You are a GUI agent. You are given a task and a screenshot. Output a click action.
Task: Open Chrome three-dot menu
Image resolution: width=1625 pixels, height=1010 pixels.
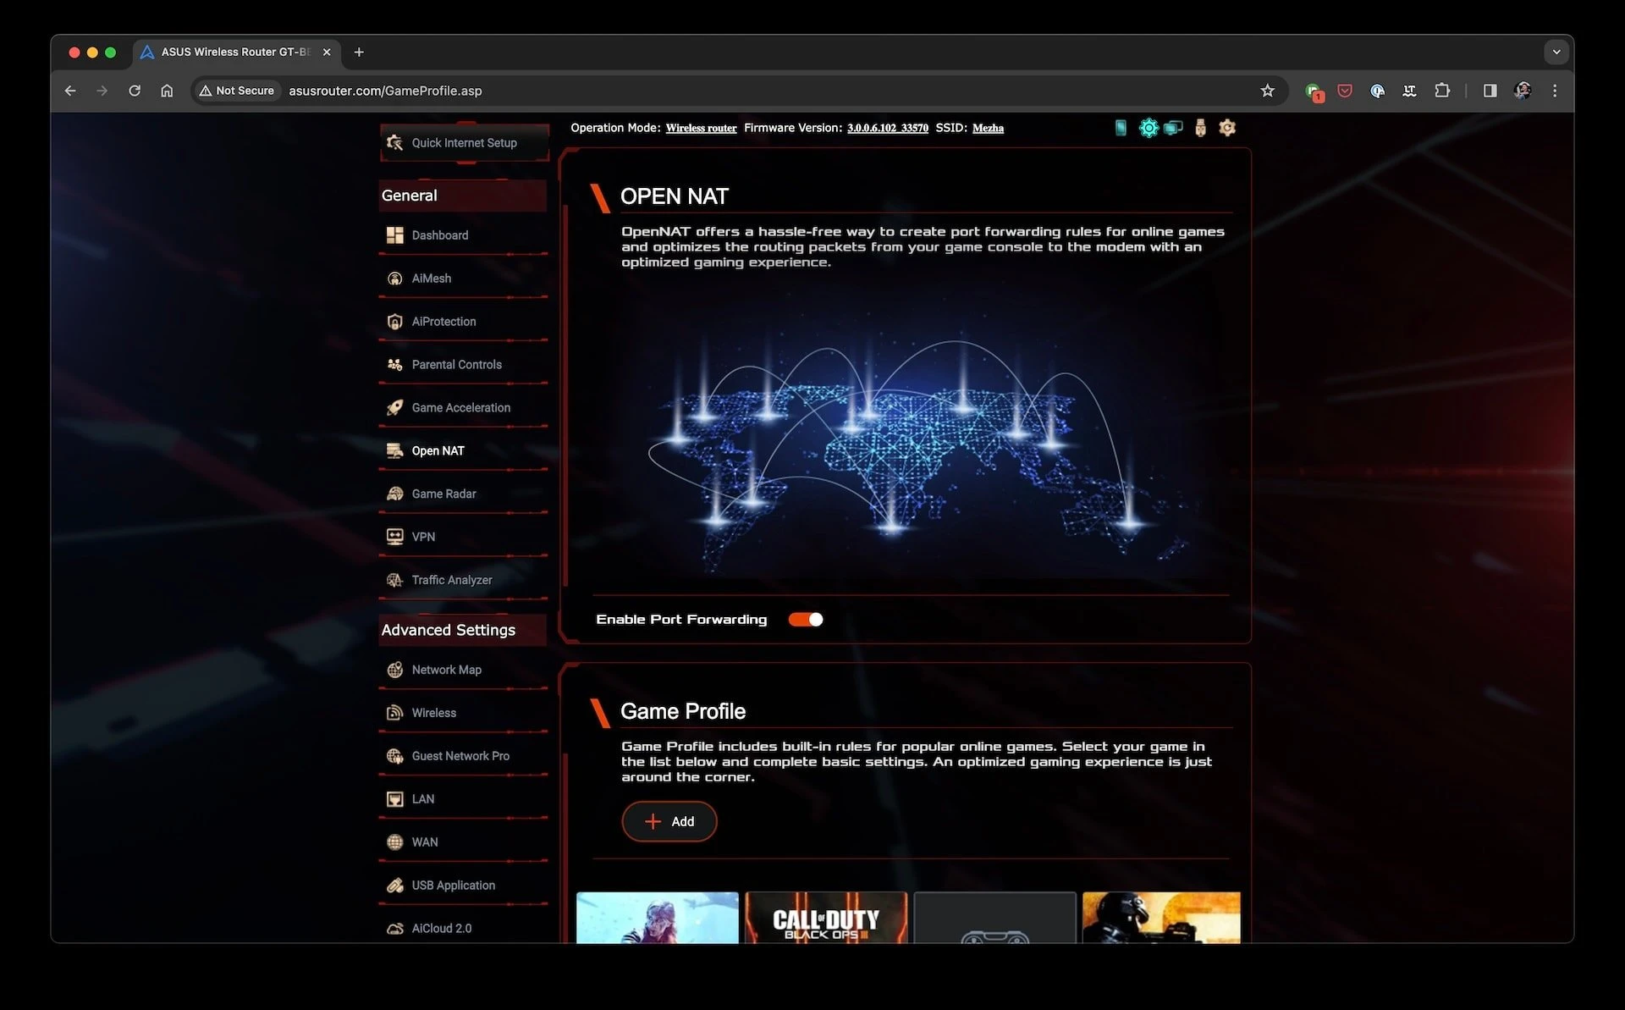click(1555, 91)
